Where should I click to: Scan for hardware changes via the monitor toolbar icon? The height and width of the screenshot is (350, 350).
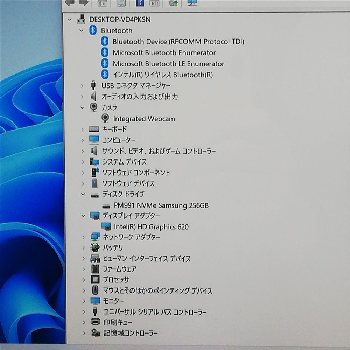[192, 3]
